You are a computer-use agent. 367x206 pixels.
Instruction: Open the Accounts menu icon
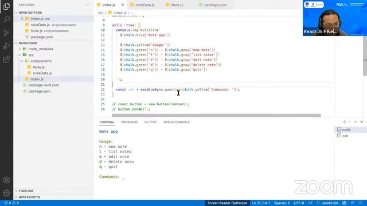click(x=6, y=180)
